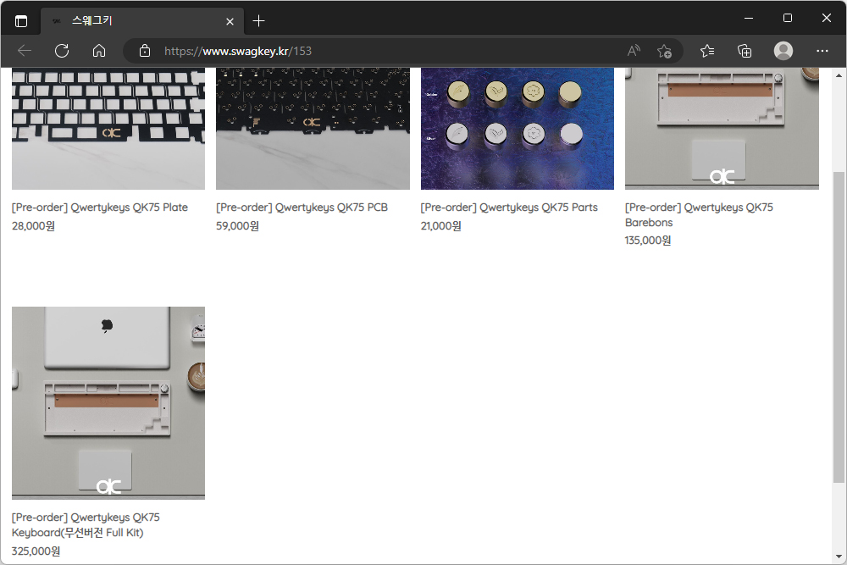The height and width of the screenshot is (565, 847).
Task: Maximize the browser window
Action: (788, 18)
